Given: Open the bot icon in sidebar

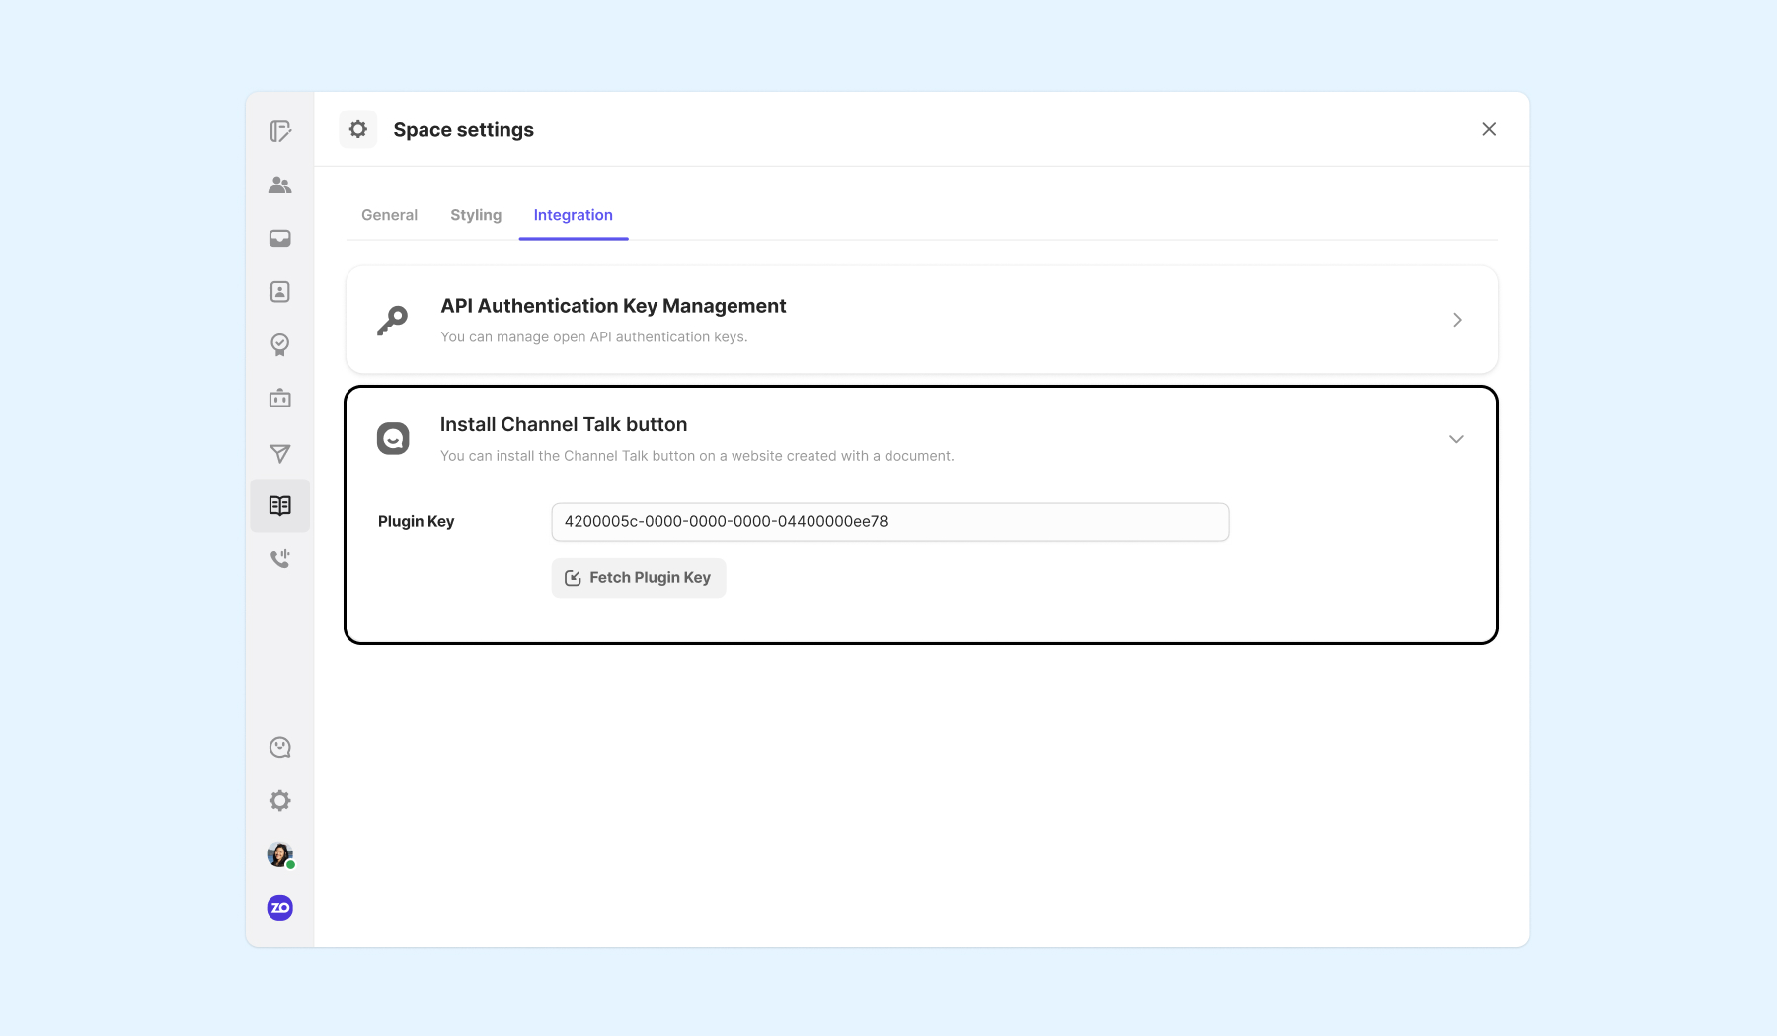Looking at the screenshot, I should 280,398.
